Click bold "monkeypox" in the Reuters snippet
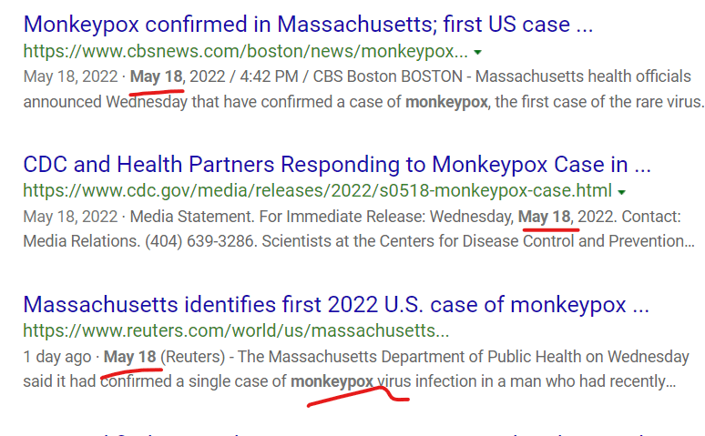 tap(332, 380)
